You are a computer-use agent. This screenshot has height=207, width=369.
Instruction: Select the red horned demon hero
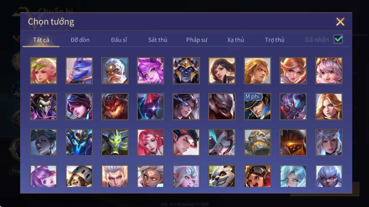click(115, 107)
